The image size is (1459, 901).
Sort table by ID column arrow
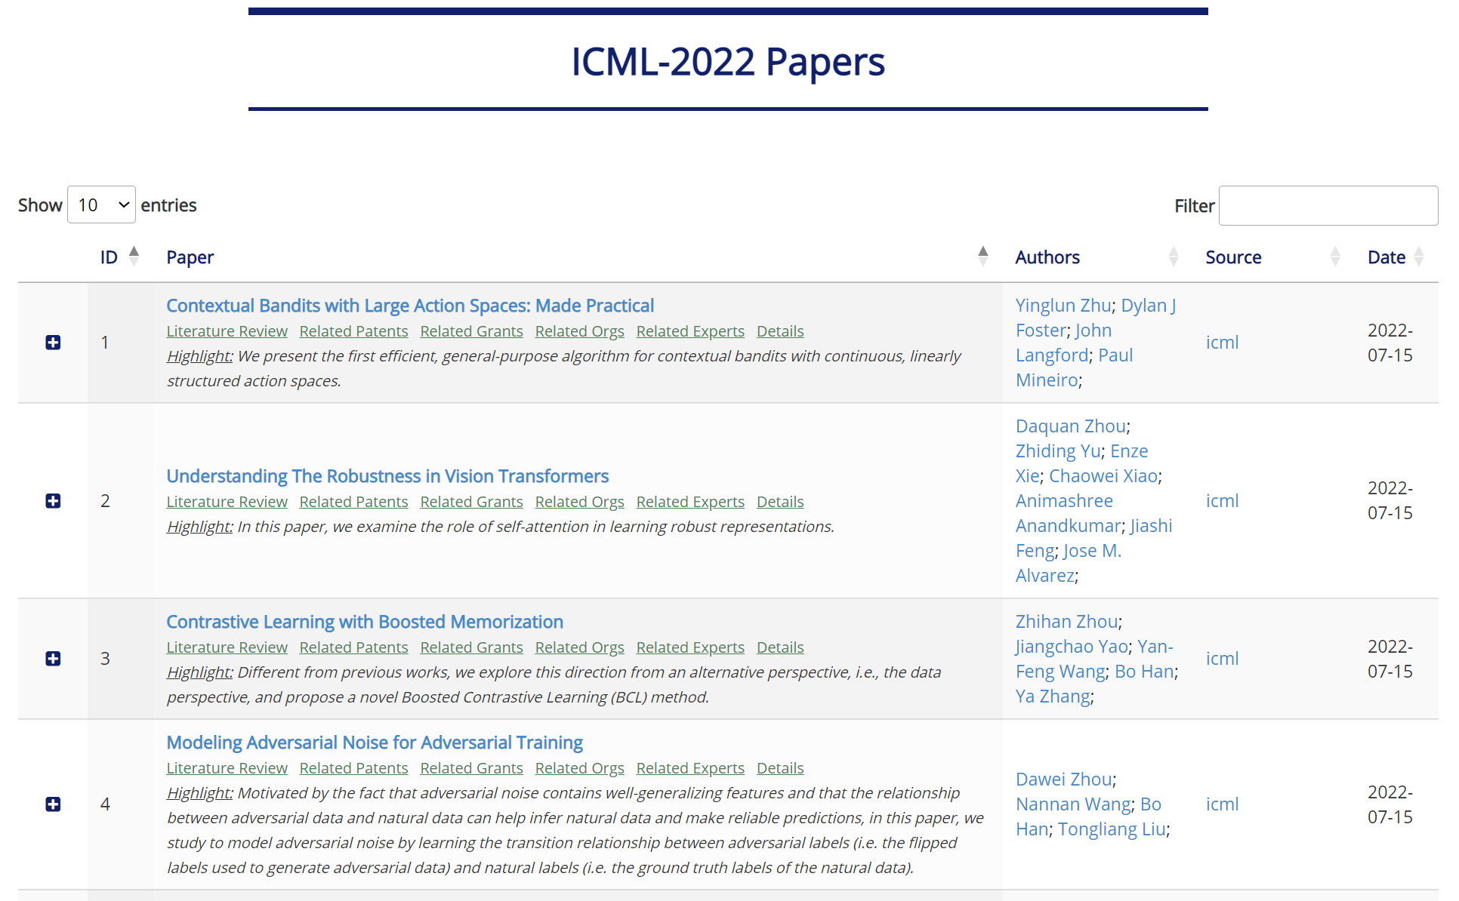(134, 257)
